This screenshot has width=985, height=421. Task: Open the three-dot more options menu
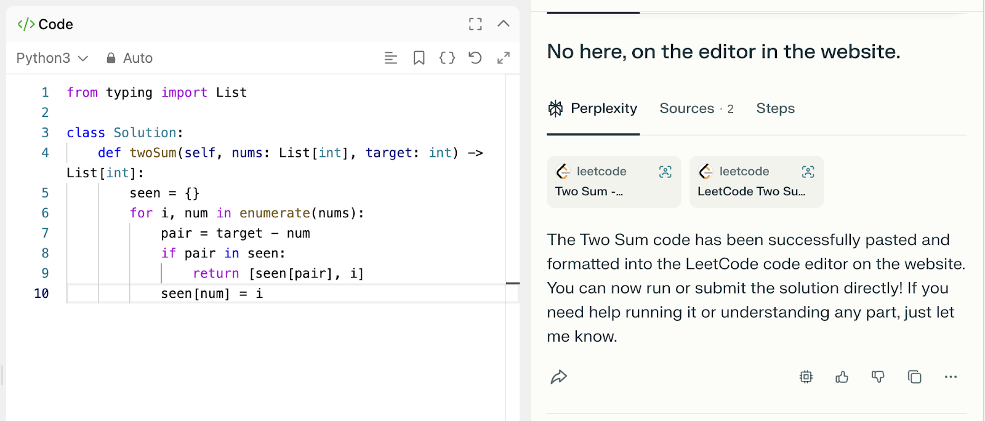[951, 377]
